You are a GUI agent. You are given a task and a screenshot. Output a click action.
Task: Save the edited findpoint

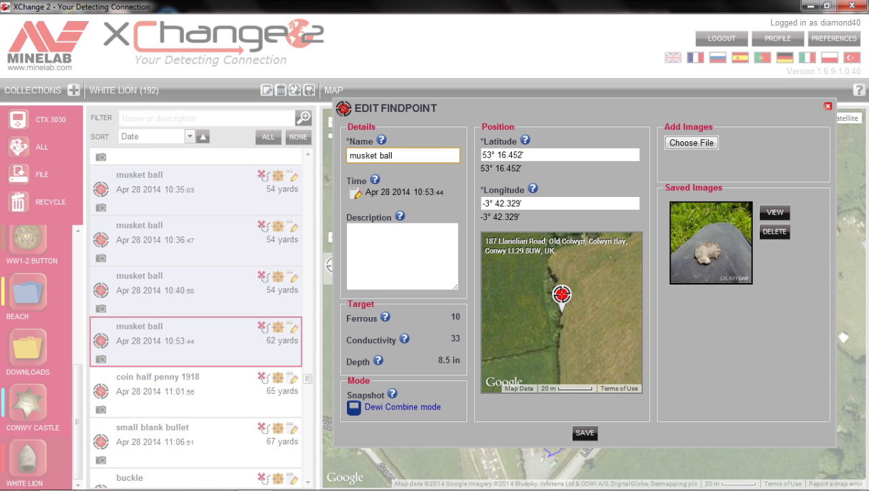coord(585,433)
